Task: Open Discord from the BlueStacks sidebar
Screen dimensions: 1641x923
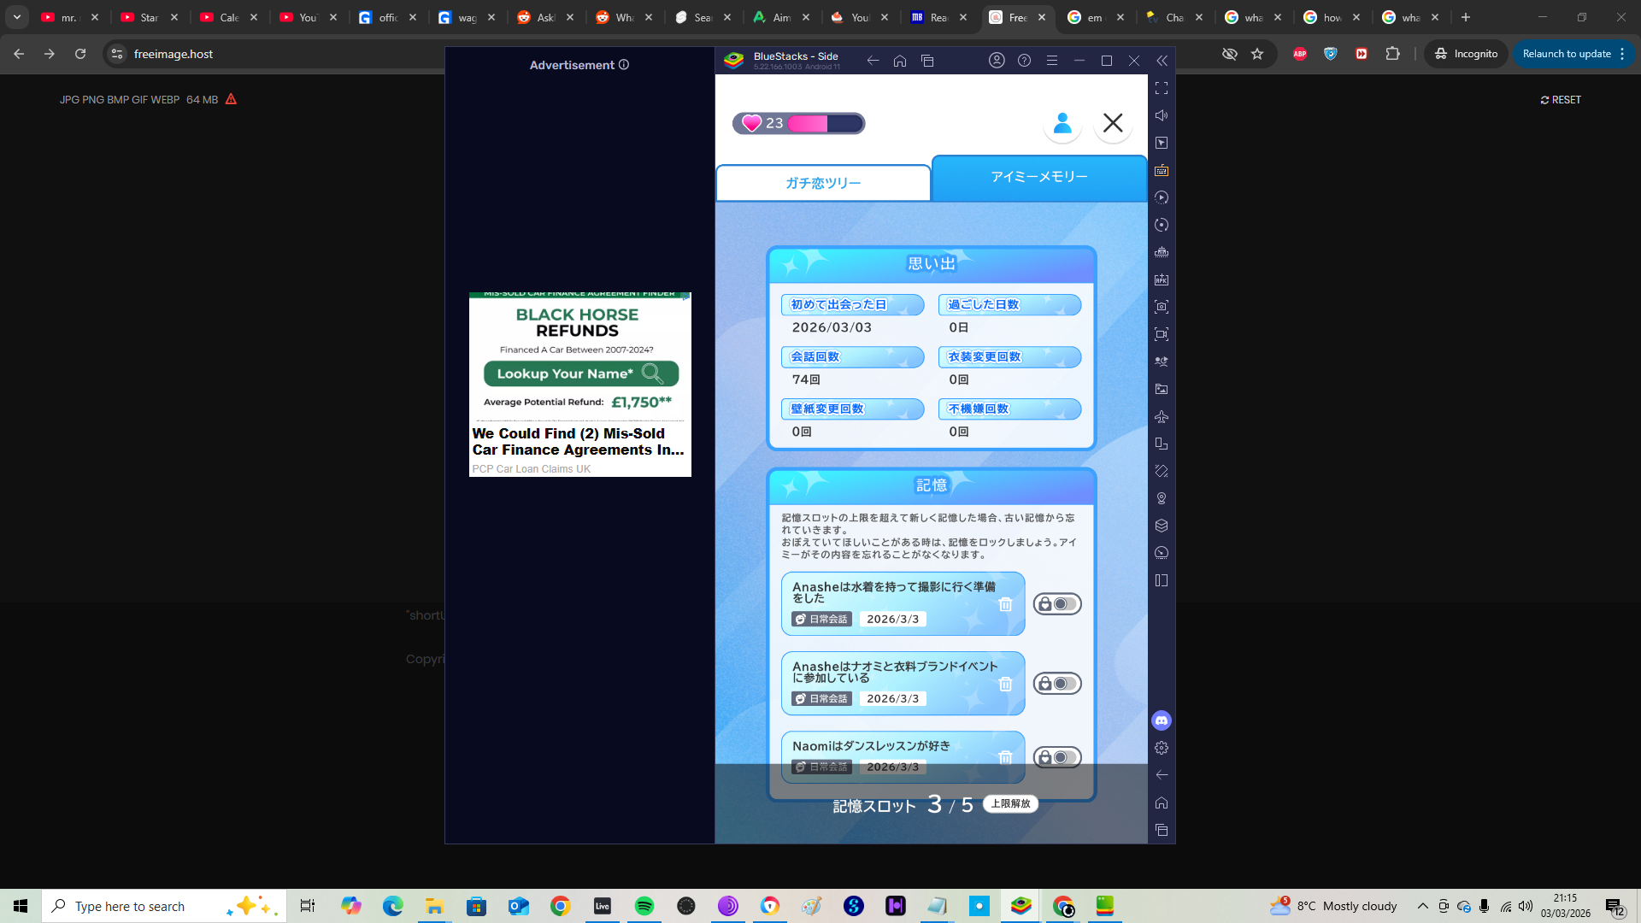Action: 1162,720
